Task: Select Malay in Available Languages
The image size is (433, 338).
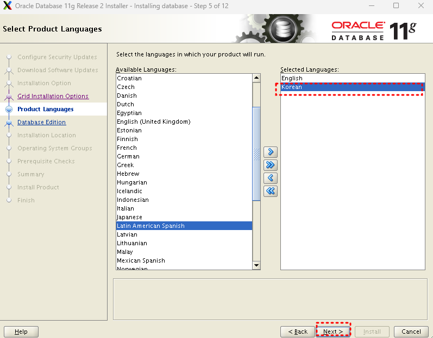Action: (184, 252)
